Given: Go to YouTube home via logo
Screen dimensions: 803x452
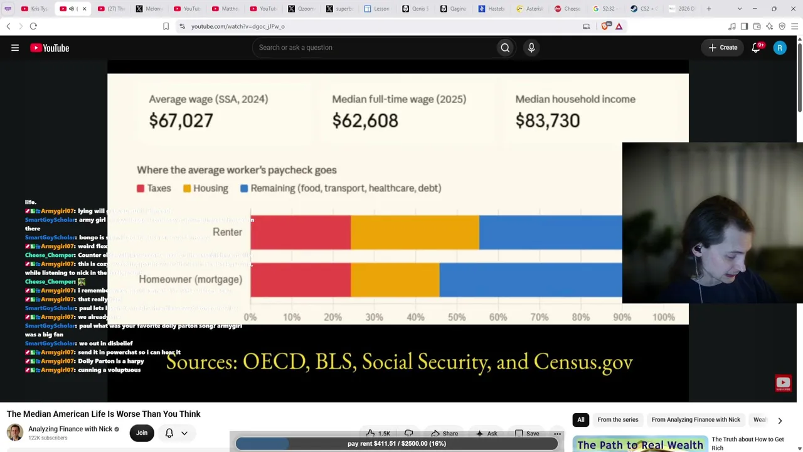Looking at the screenshot, I should click(x=50, y=48).
